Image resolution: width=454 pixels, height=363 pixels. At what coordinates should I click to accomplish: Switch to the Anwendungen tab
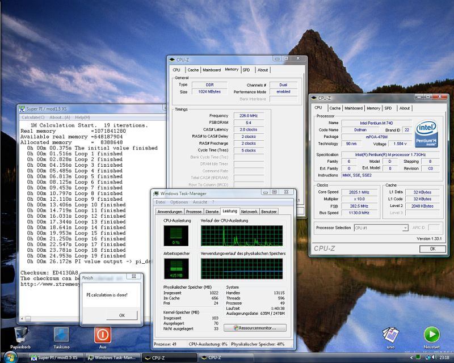click(170, 212)
